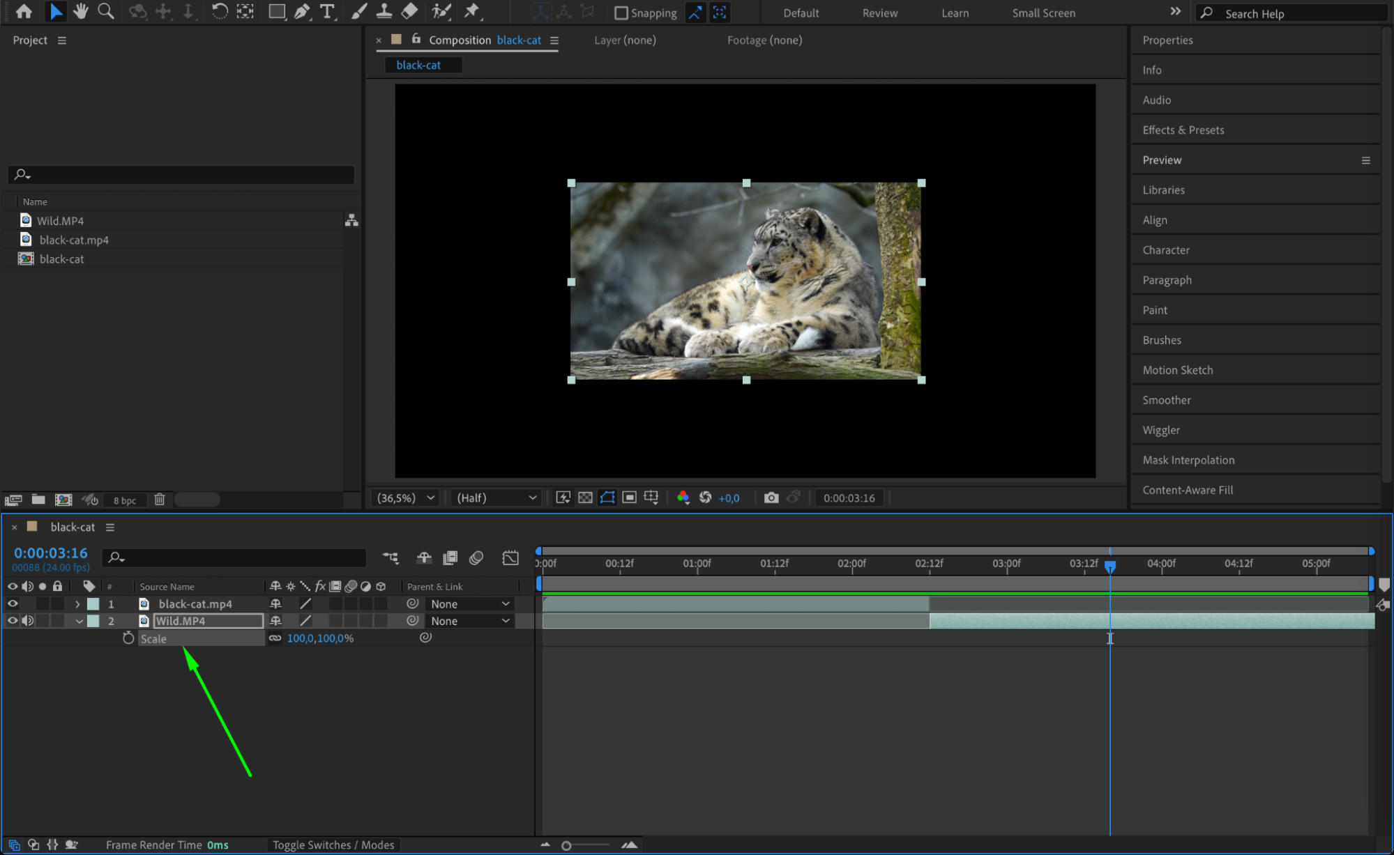1394x855 pixels.
Task: Open the Effects & Presets panel
Action: click(1183, 130)
